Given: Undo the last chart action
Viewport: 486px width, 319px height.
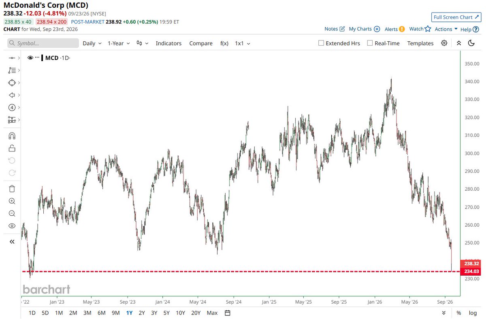Looking at the screenshot, I should pyautogui.click(x=12, y=160).
